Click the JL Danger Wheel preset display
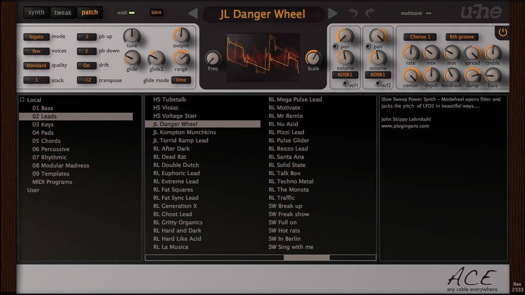525x295 pixels. tap(262, 14)
